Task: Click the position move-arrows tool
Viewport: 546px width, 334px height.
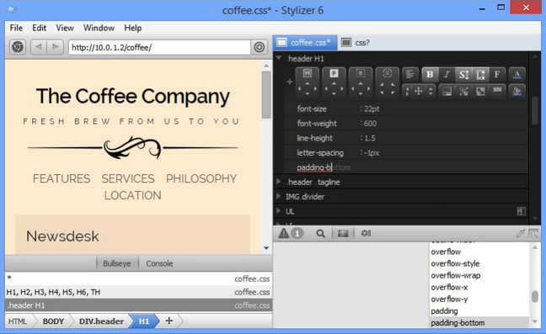Action: click(x=419, y=91)
